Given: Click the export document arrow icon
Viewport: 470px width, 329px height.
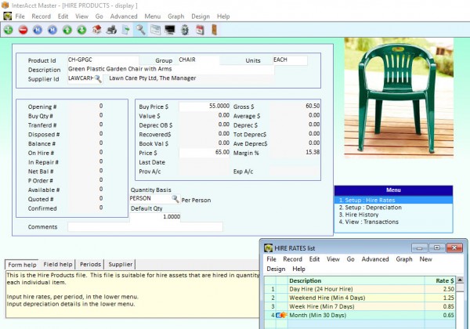Looking at the screenshot, I should [126, 30].
